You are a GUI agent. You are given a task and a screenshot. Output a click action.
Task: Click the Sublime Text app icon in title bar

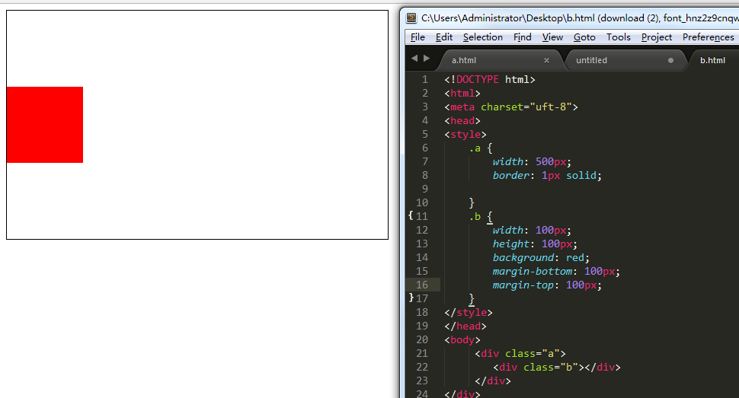pos(411,18)
